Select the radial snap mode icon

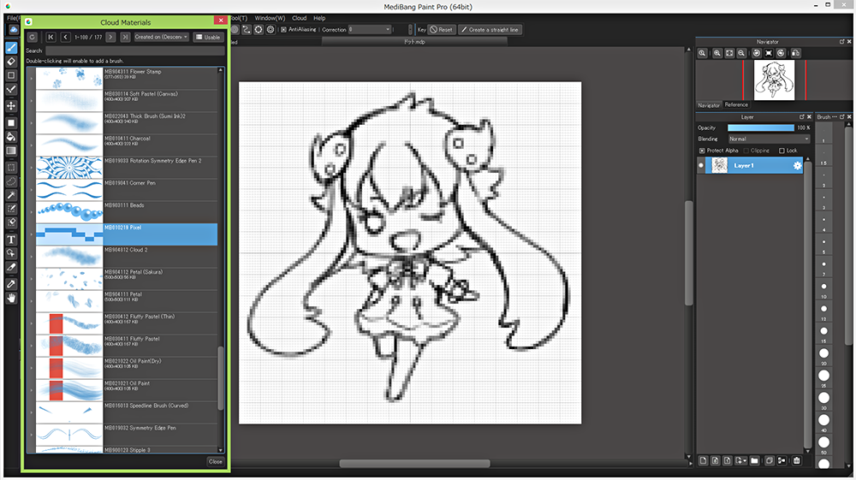259,29
